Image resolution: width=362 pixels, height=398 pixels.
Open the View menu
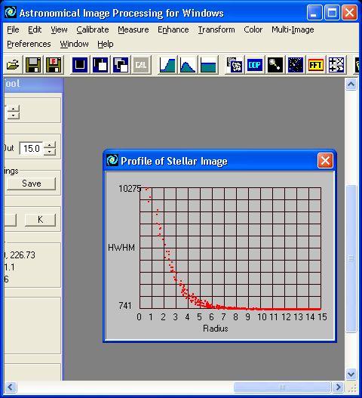[x=59, y=29]
